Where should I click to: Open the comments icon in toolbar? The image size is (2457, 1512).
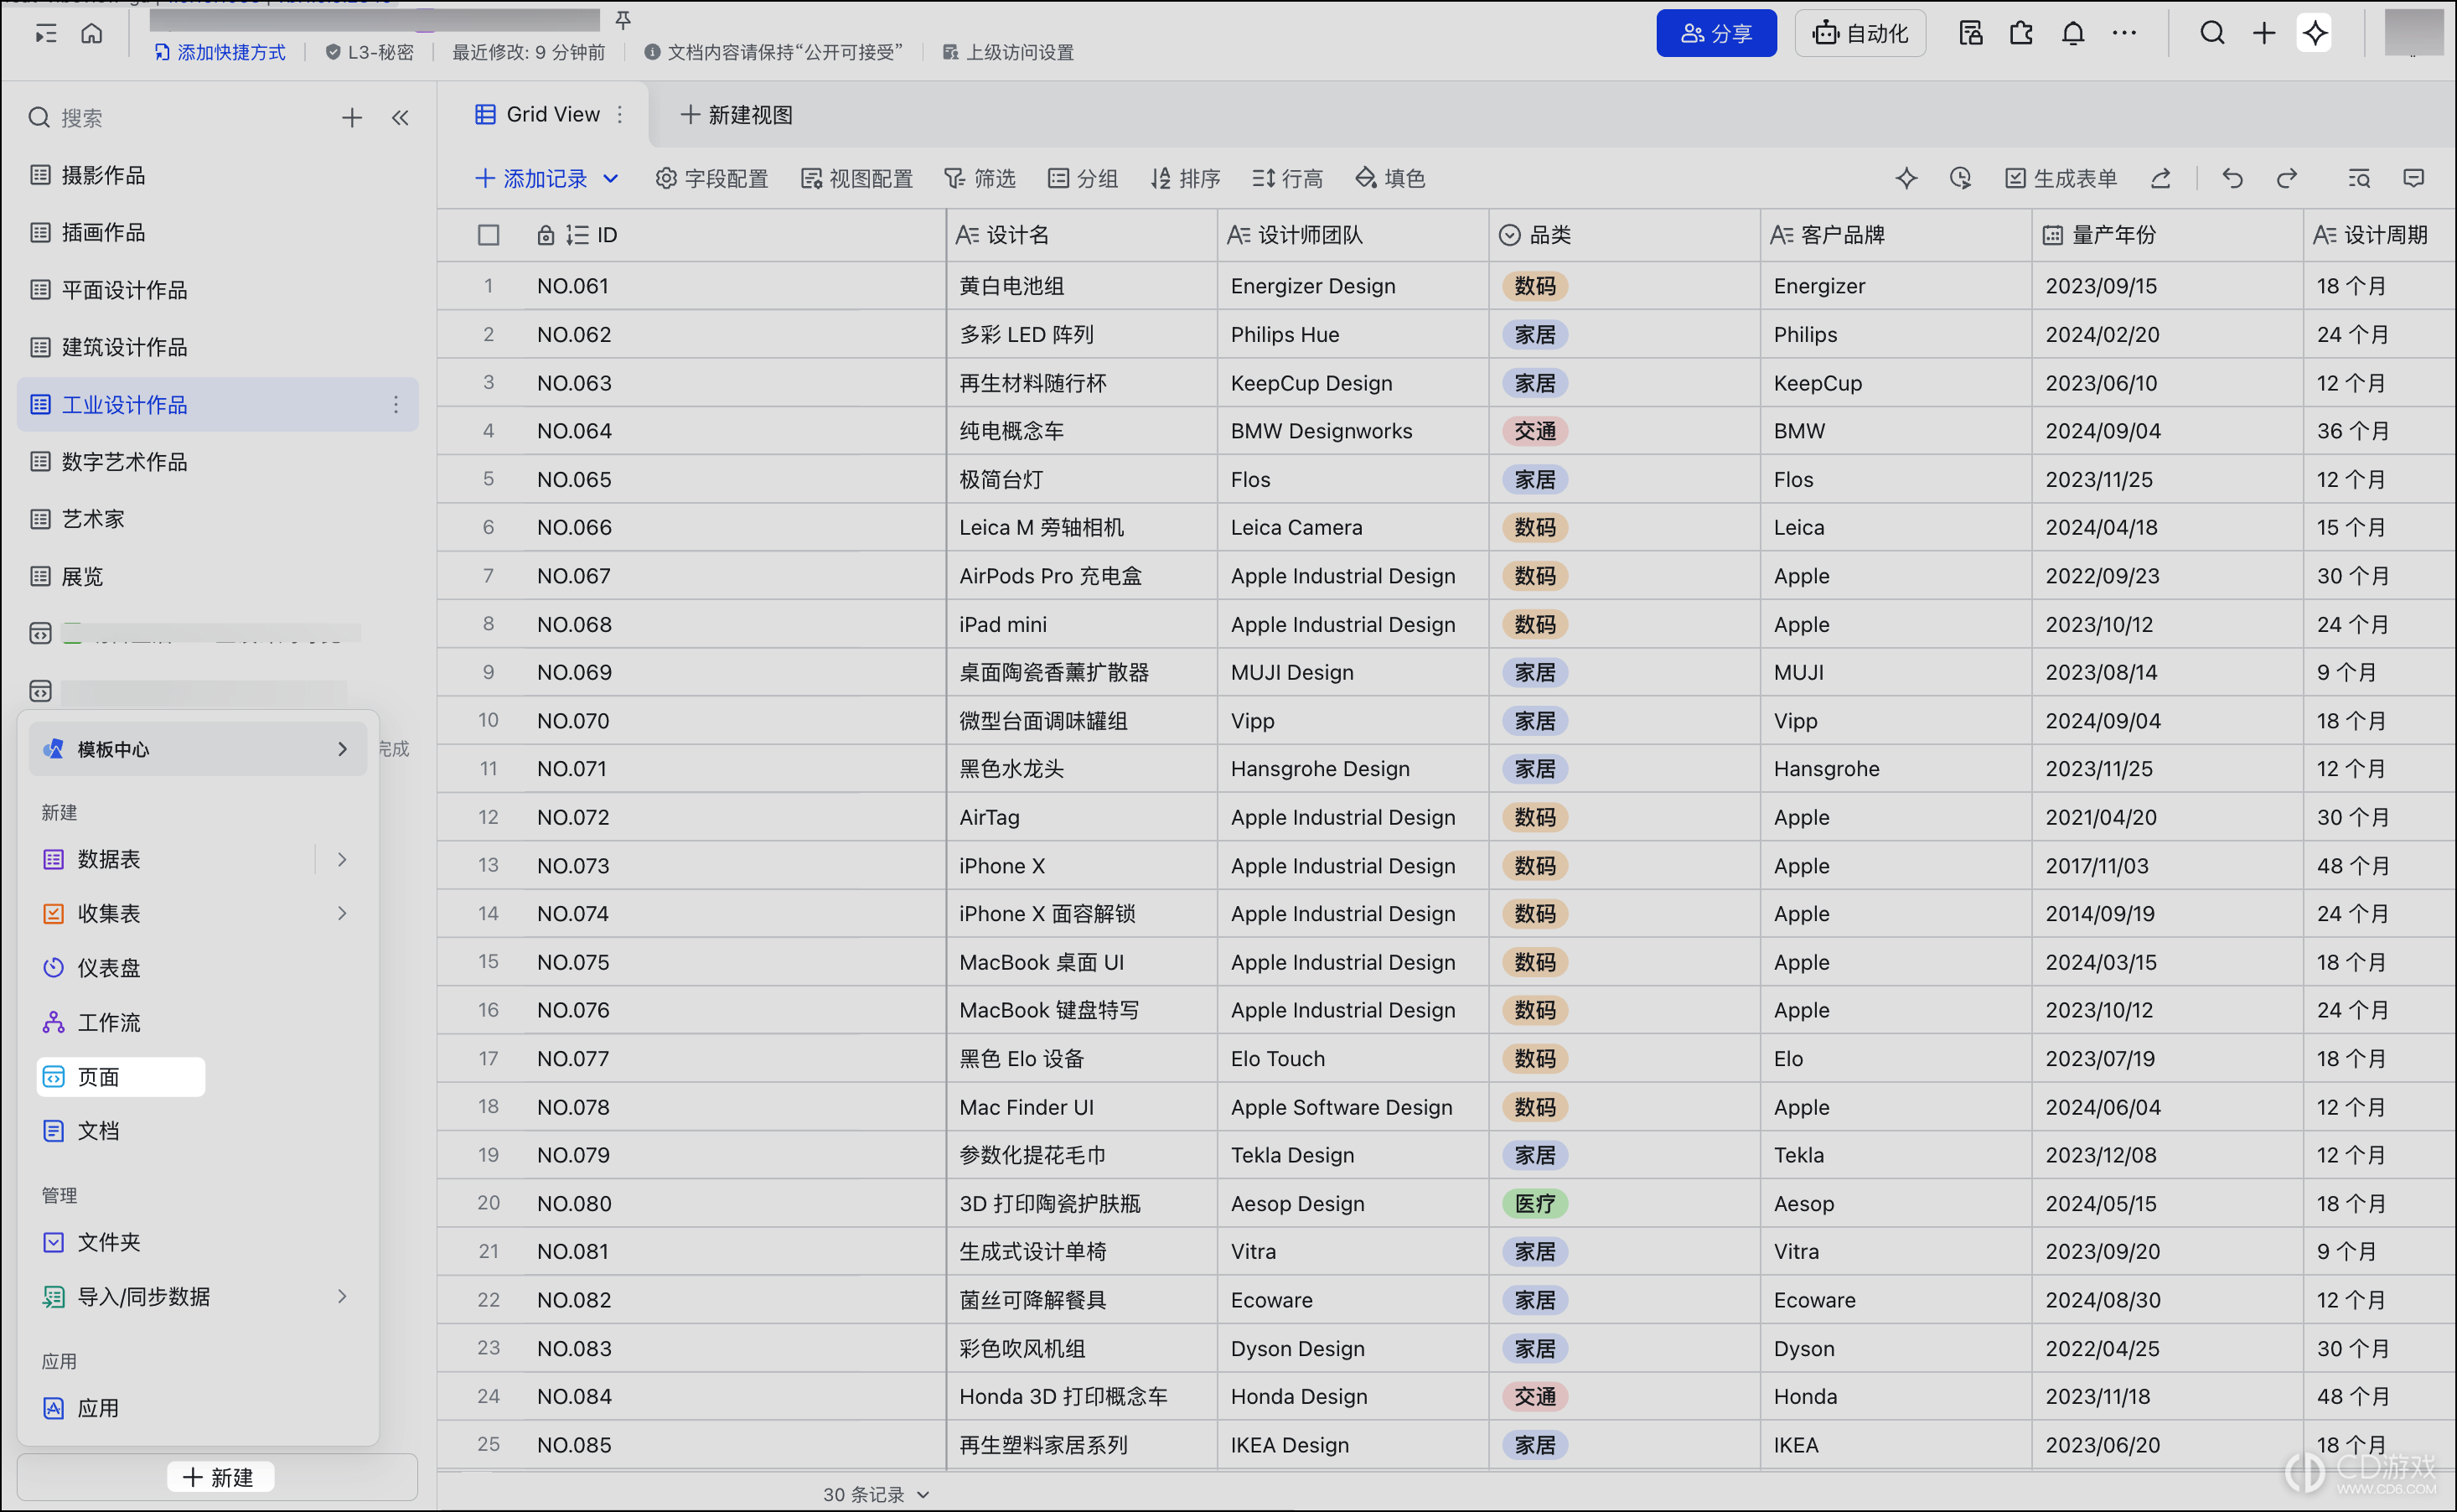tap(2414, 179)
